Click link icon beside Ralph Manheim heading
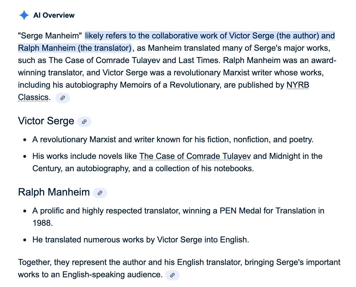This screenshot has height=287, width=356. pyautogui.click(x=100, y=193)
